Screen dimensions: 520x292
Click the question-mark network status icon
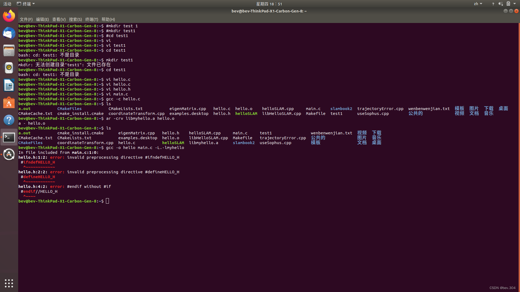(493, 4)
